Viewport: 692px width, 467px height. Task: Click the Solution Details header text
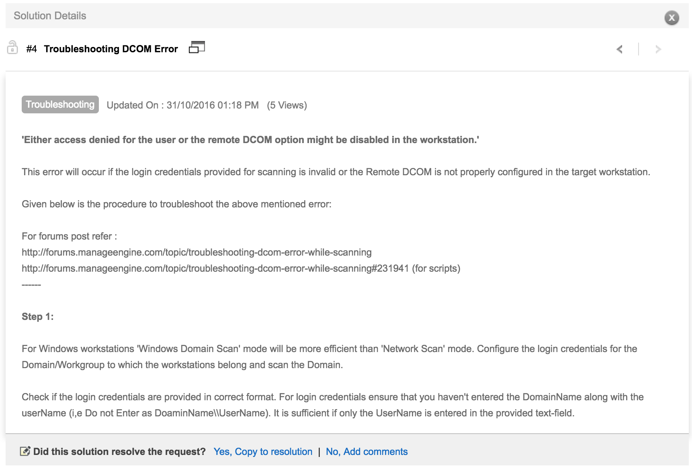coord(50,16)
